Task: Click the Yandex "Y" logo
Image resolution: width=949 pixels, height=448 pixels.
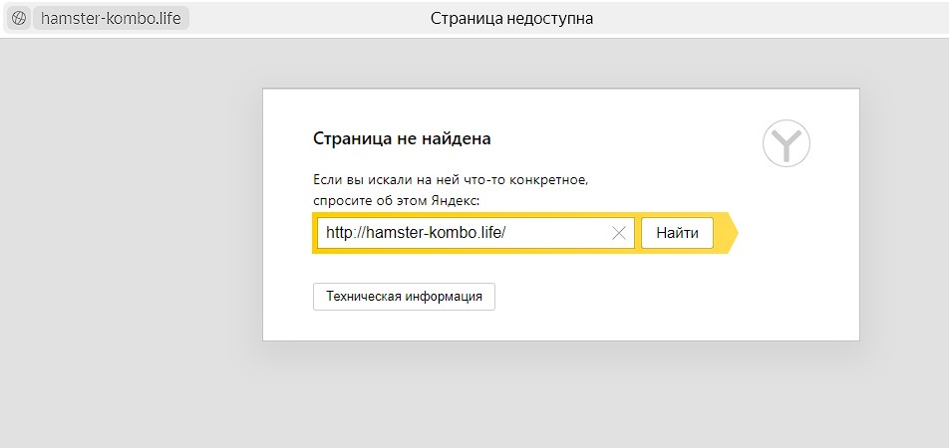Action: [787, 144]
